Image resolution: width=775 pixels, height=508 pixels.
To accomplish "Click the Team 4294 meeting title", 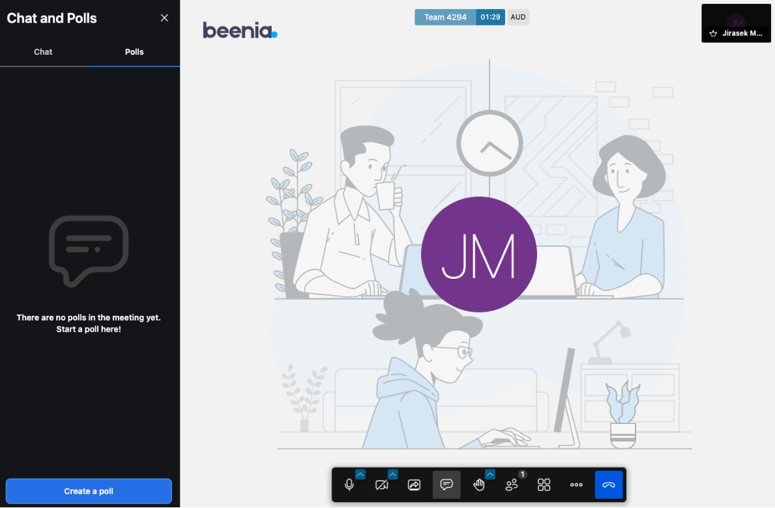I will (x=445, y=18).
